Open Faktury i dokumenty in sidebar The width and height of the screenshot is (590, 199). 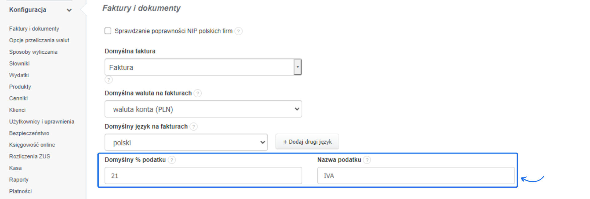[34, 29]
